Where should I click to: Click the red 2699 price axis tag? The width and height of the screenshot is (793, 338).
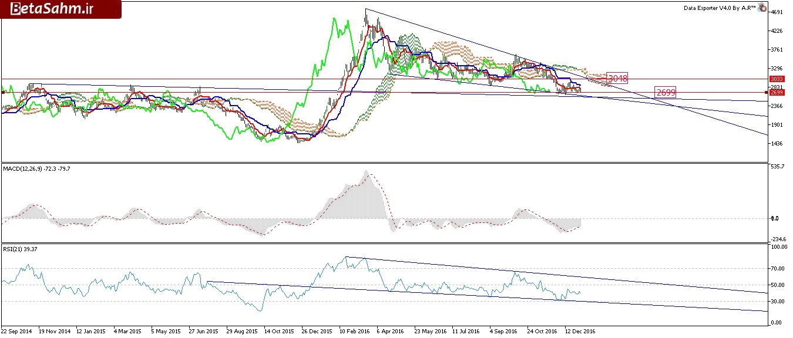coord(777,93)
